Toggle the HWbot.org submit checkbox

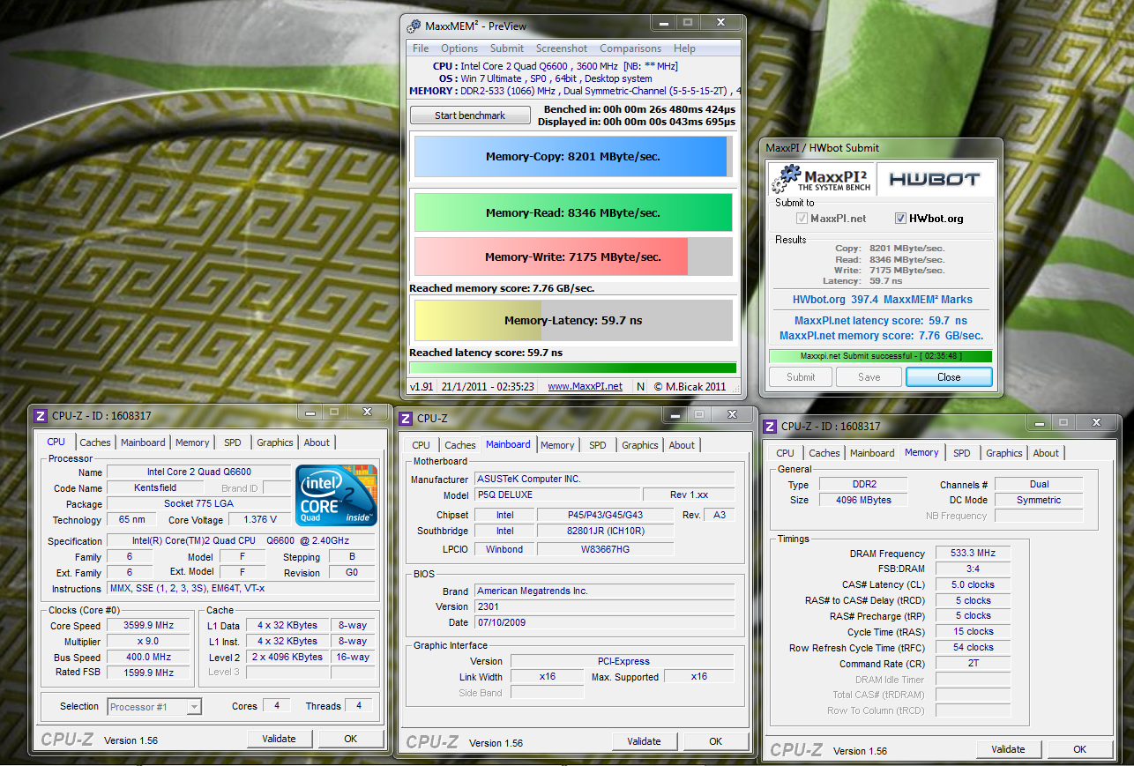901,219
